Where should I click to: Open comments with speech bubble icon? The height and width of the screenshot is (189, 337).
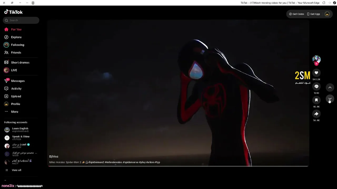point(316,86)
